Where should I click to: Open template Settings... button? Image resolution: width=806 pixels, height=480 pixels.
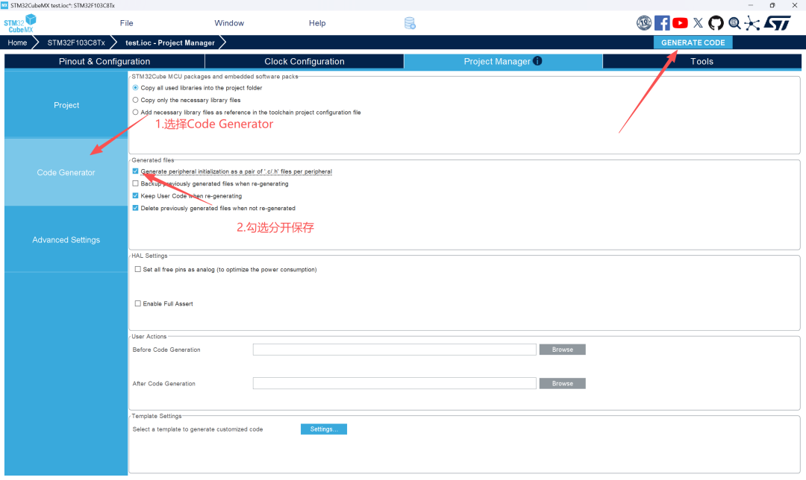[324, 429]
